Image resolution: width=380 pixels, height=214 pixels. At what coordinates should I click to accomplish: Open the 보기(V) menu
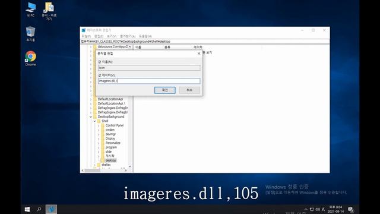pyautogui.click(x=112, y=36)
